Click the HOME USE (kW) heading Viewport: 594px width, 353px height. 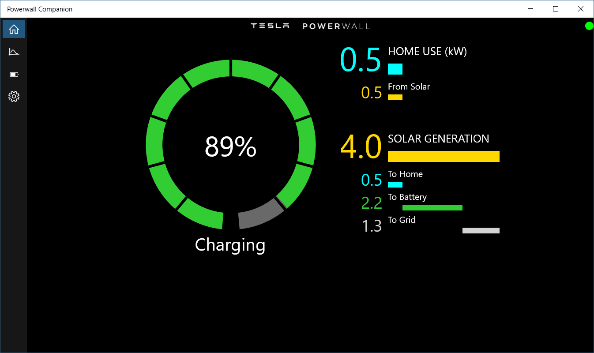click(427, 52)
